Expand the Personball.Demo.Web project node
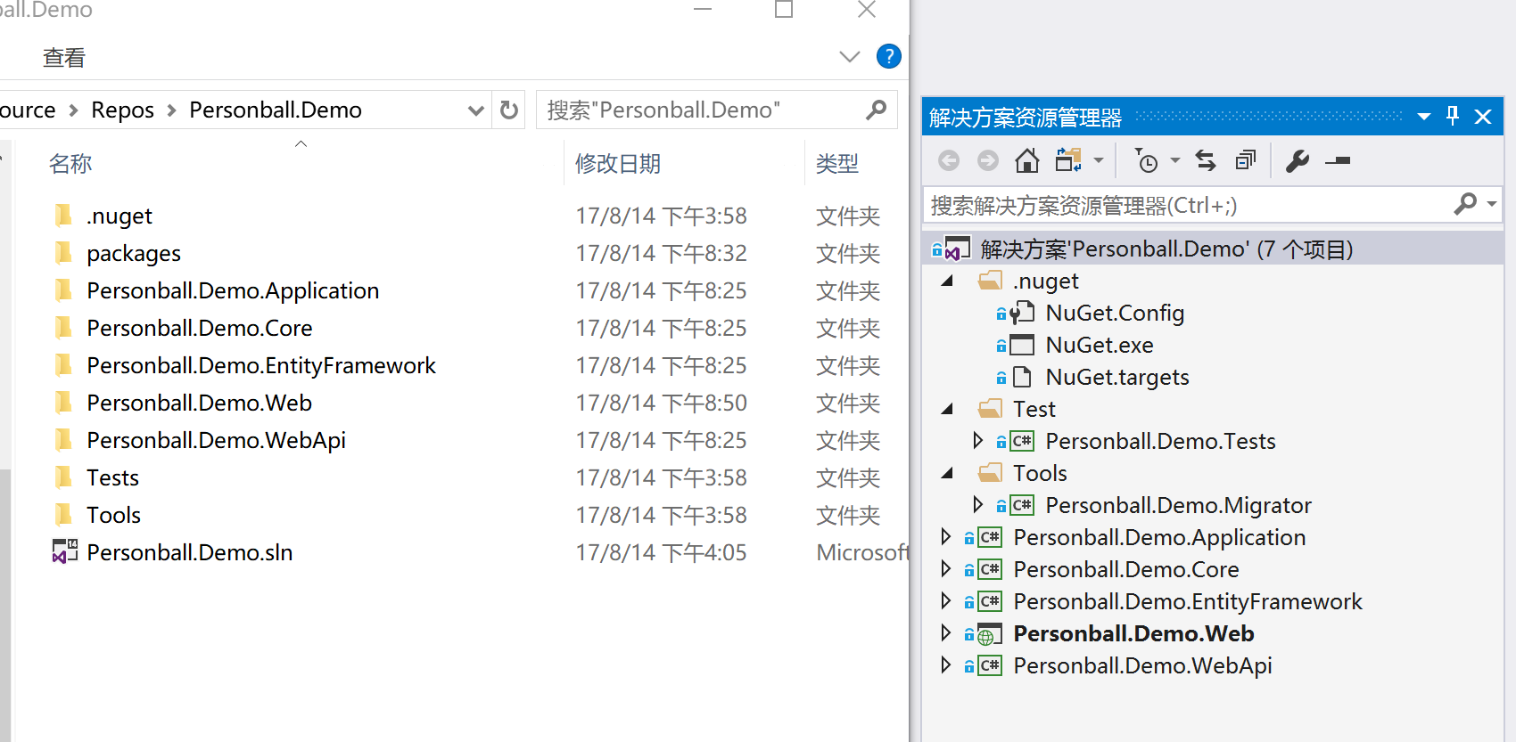 point(945,632)
